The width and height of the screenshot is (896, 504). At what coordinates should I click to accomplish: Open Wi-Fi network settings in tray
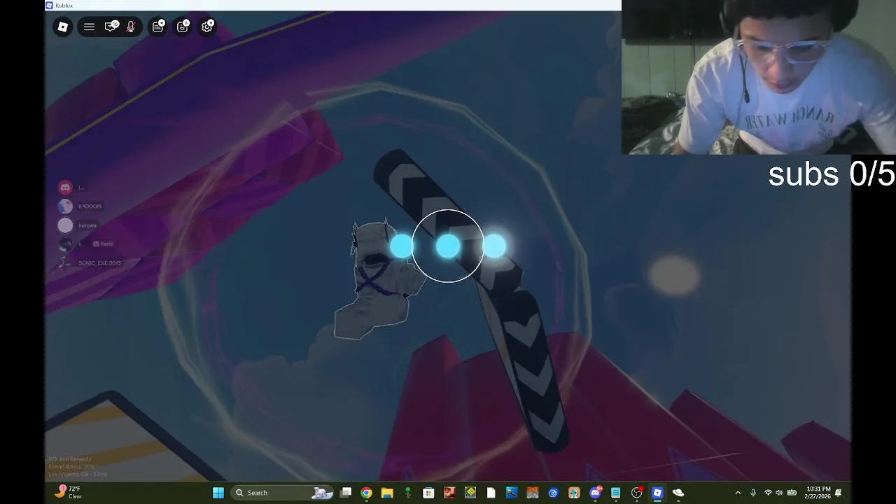pos(768,493)
